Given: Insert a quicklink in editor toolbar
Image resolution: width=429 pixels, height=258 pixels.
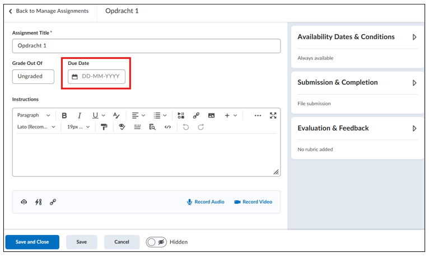Looking at the screenshot, I should (x=196, y=116).
